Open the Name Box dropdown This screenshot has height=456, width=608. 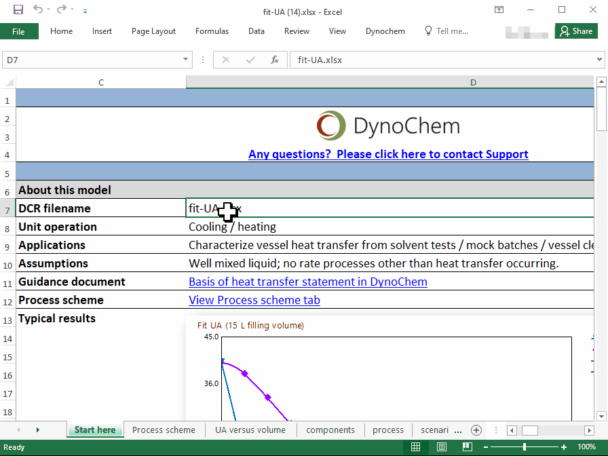click(186, 60)
